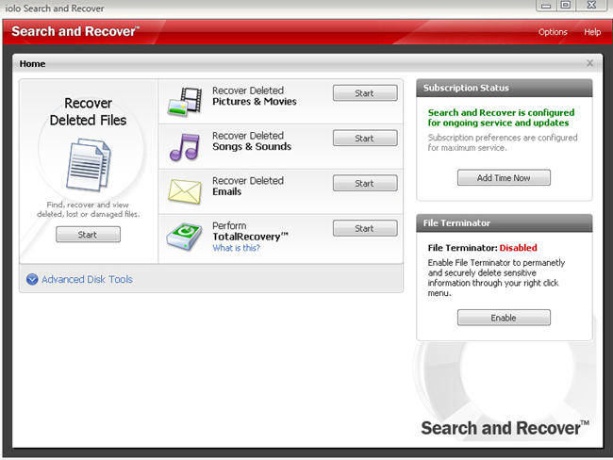Start Perform TotalRecovery
Viewport: 613px width, 460px height.
tap(365, 228)
